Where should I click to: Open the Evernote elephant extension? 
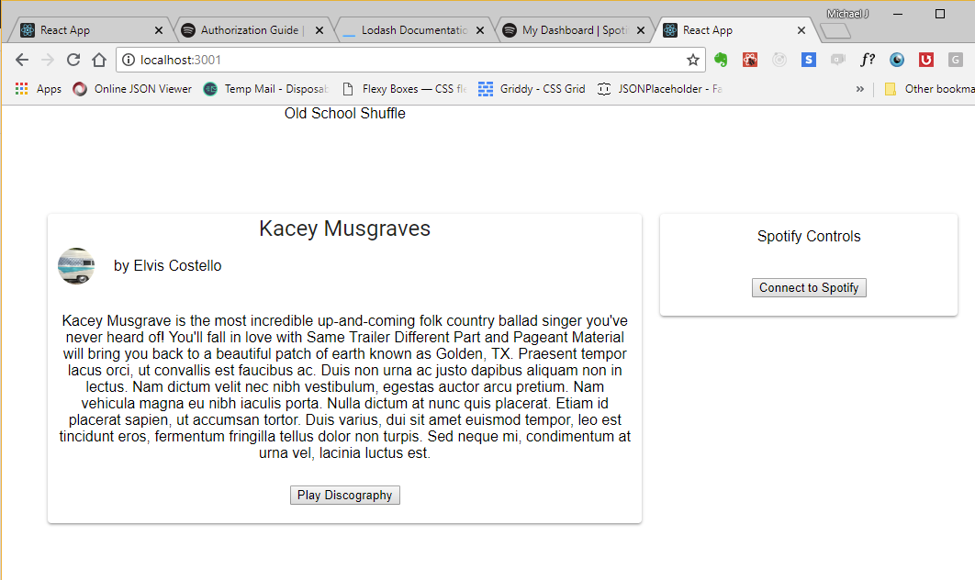tap(721, 60)
